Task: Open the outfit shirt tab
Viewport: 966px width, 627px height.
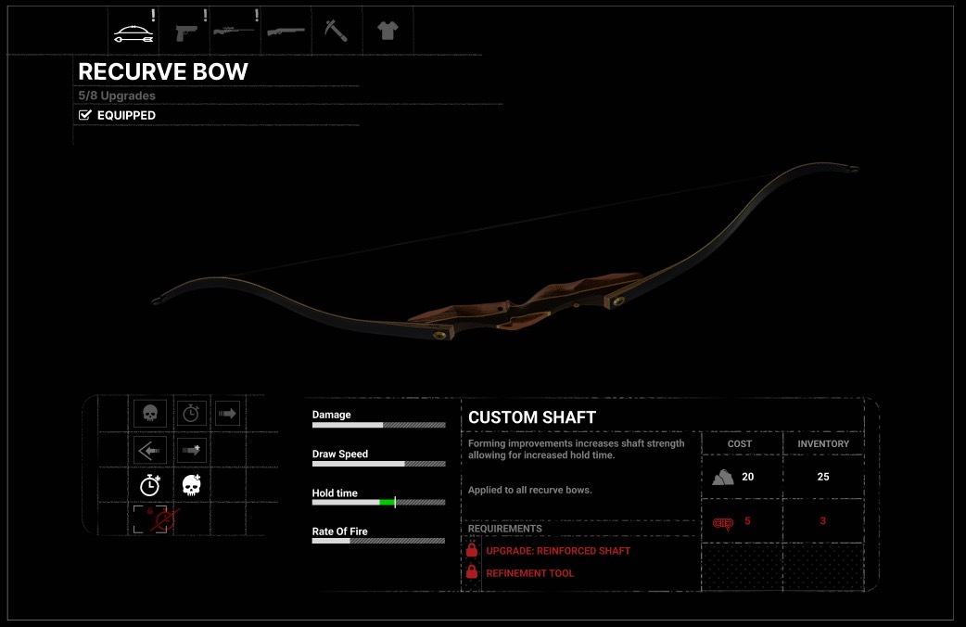Action: [x=388, y=31]
